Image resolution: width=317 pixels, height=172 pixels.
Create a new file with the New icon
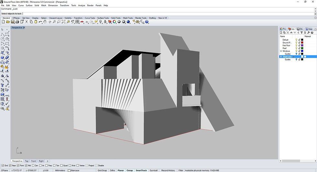tap(3, 22)
